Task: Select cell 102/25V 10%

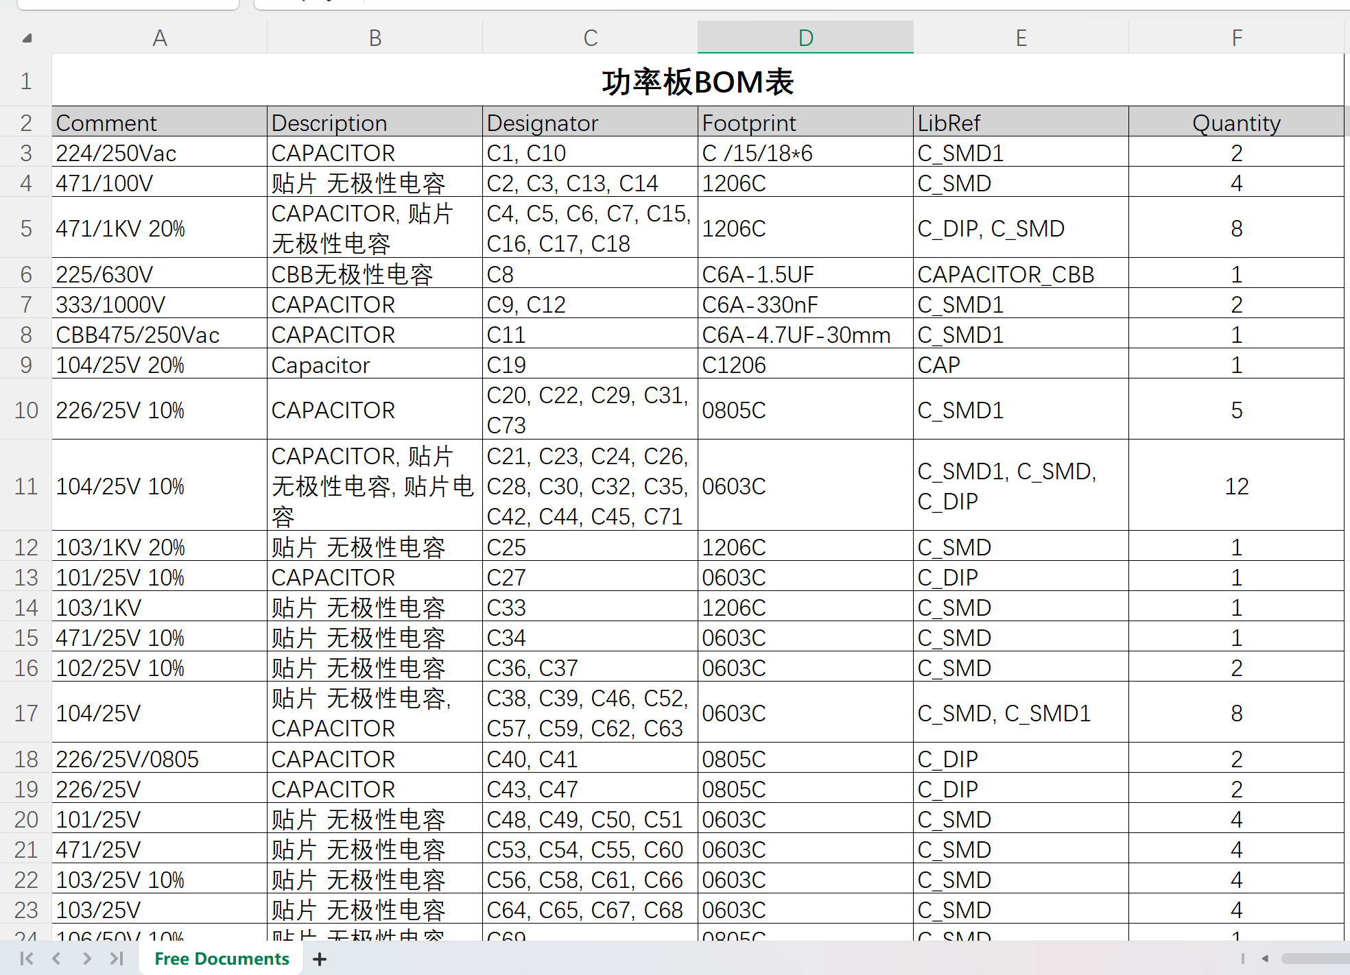Action: click(x=159, y=667)
